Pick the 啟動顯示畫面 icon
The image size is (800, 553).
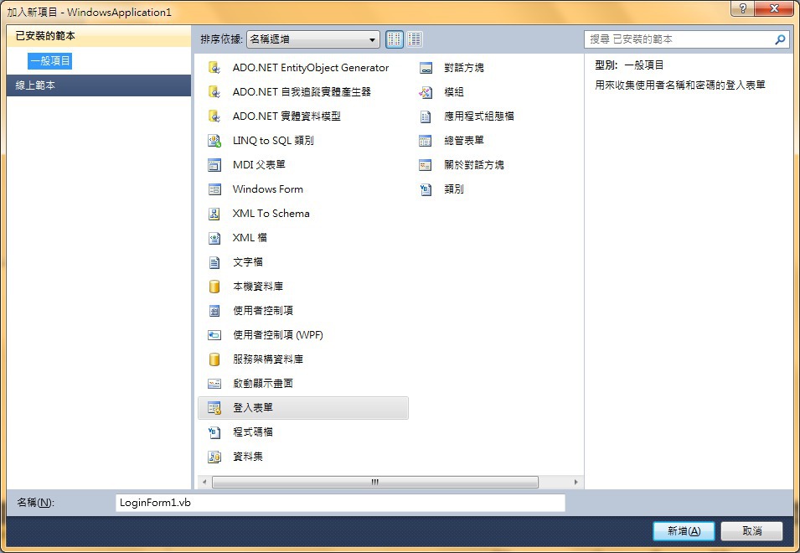click(x=214, y=384)
